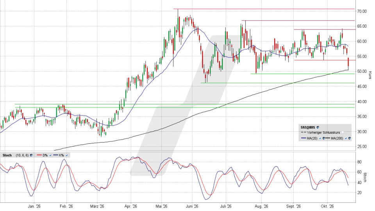Click the Juli '26 date label
Image resolution: width=375 pixels, height=211 pixels.
(x=226, y=206)
